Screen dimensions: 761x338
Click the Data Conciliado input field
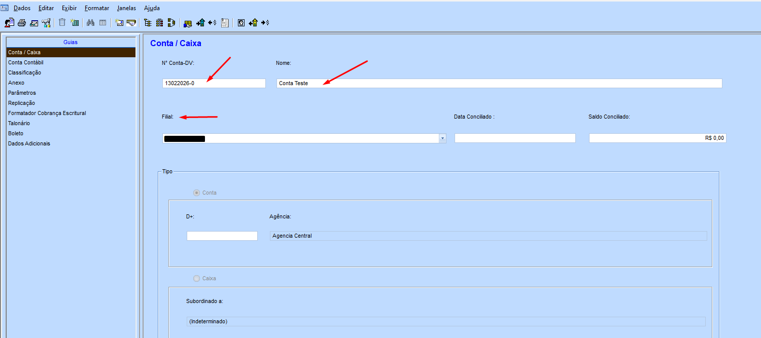(515, 138)
